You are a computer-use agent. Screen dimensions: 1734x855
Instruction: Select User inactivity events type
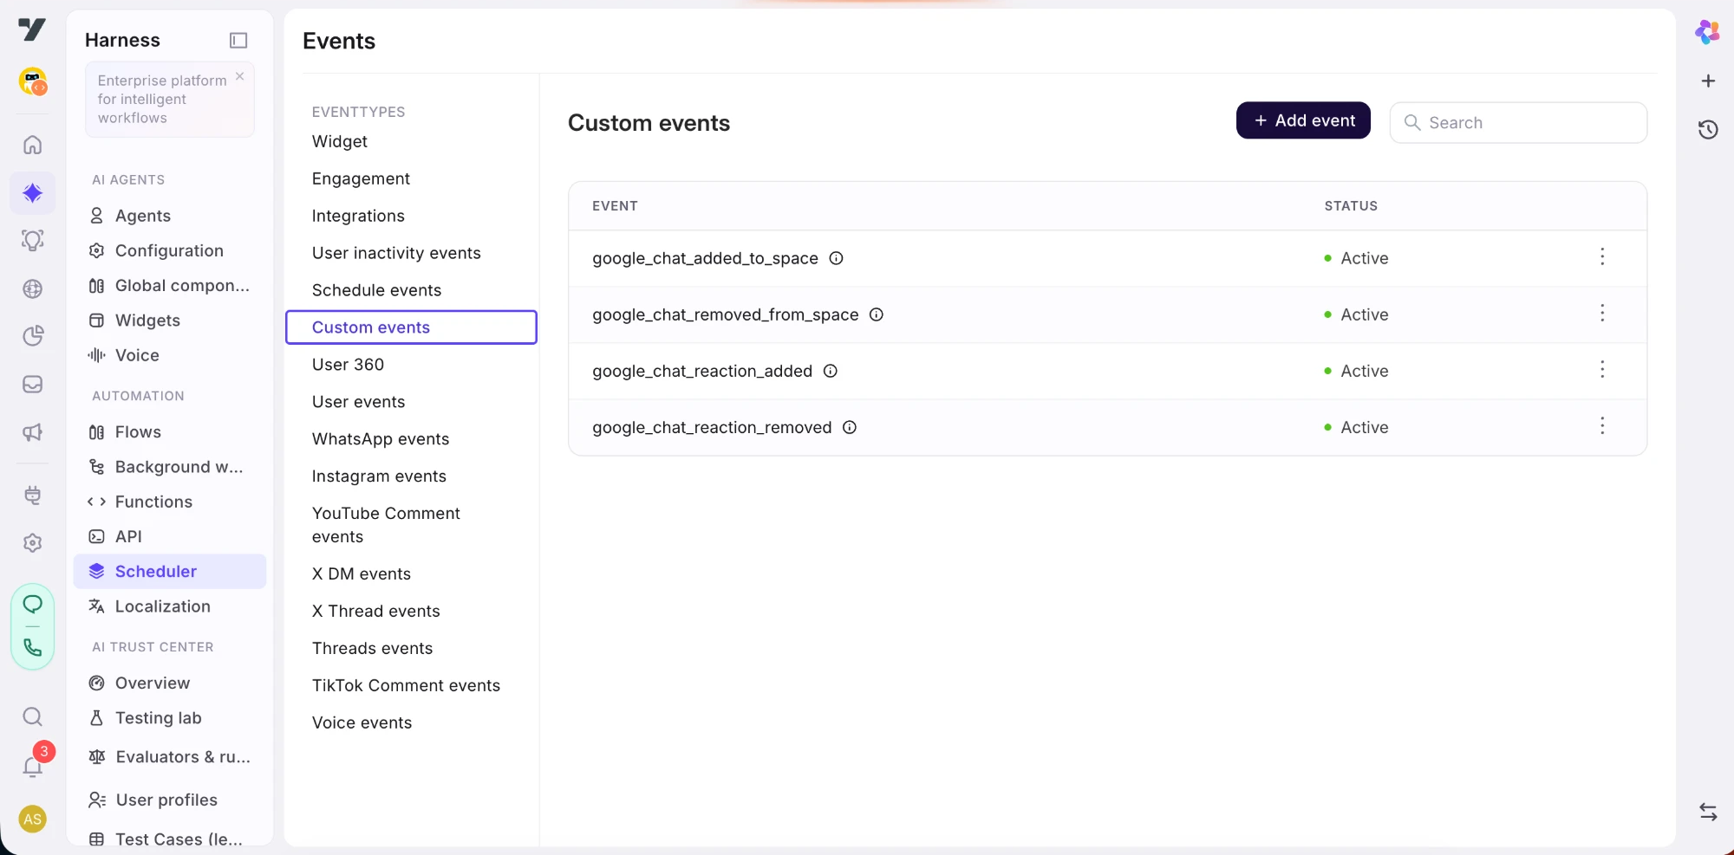(396, 253)
